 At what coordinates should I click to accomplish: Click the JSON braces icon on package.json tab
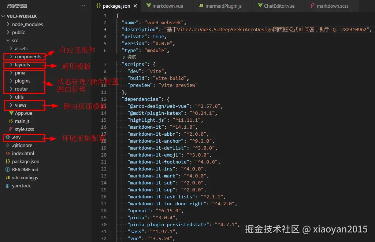[x=98, y=6]
